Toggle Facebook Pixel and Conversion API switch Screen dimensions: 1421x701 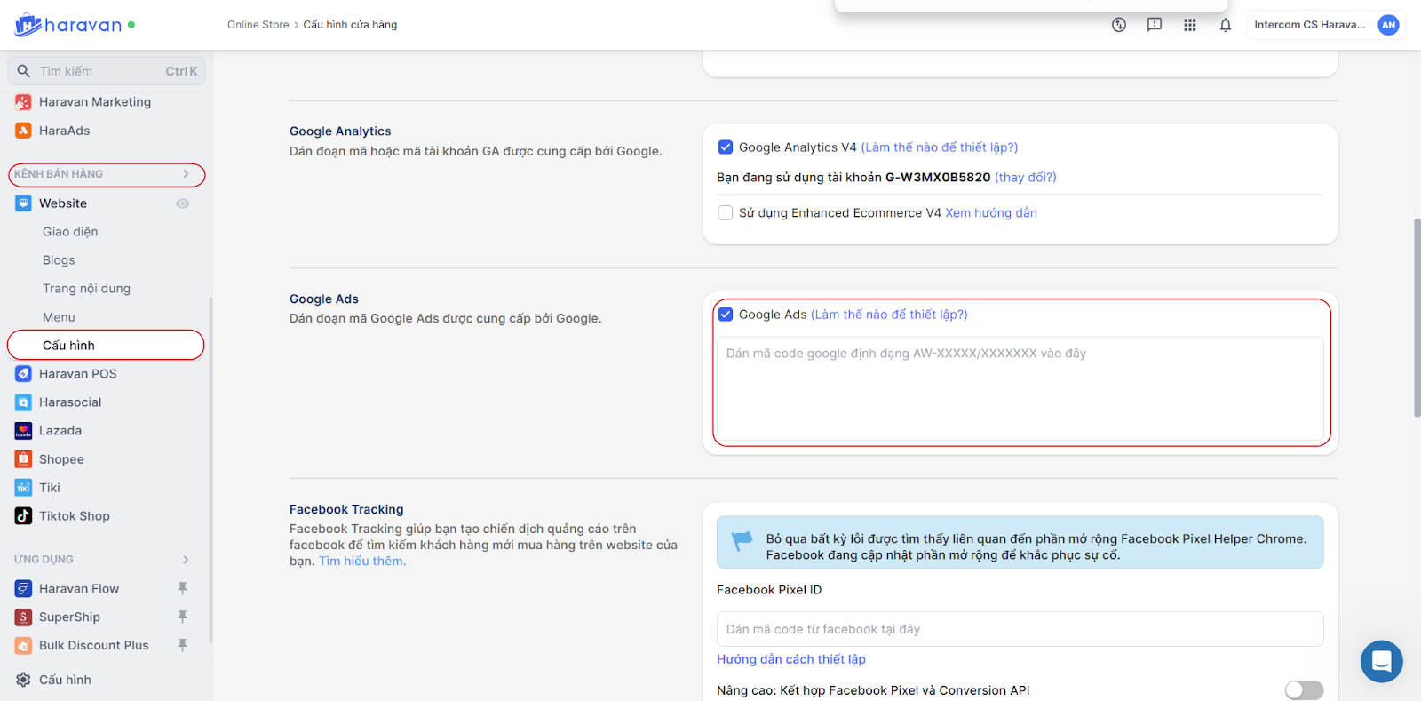coord(1303,690)
